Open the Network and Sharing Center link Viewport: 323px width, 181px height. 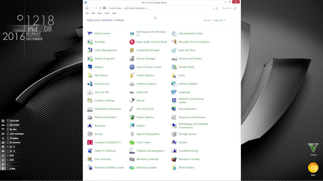click(191, 101)
